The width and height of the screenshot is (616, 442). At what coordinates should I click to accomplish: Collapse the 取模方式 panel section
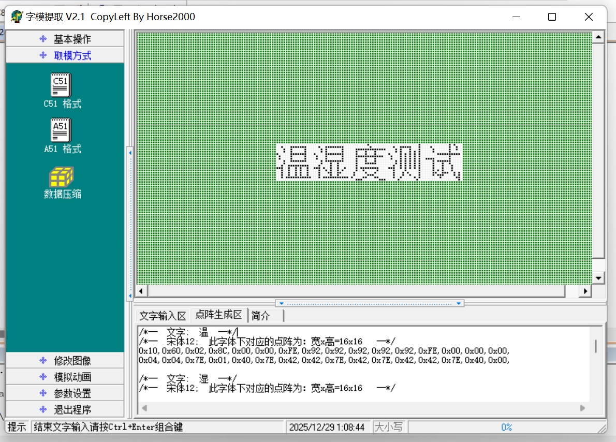pyautogui.click(x=65, y=55)
